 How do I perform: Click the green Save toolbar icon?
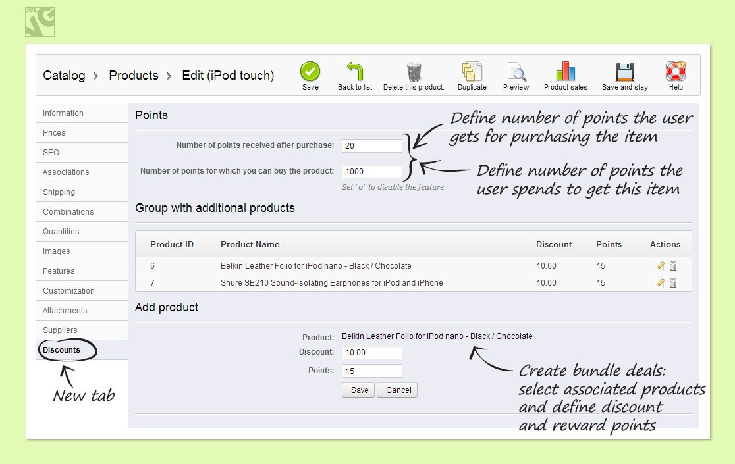point(310,71)
